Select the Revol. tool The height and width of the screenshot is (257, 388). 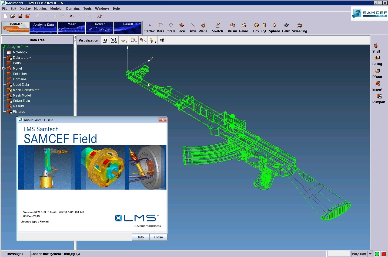[244, 28]
